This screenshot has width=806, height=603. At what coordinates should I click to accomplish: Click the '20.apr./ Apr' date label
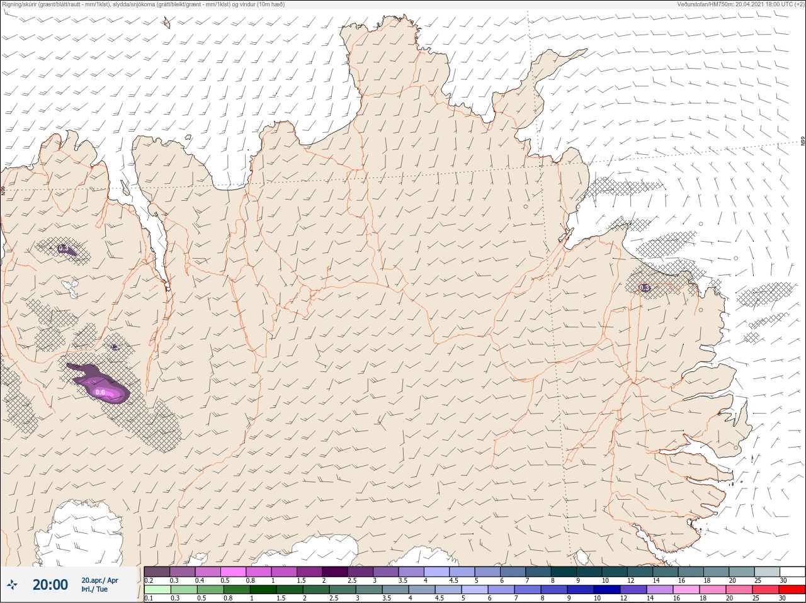(99, 580)
